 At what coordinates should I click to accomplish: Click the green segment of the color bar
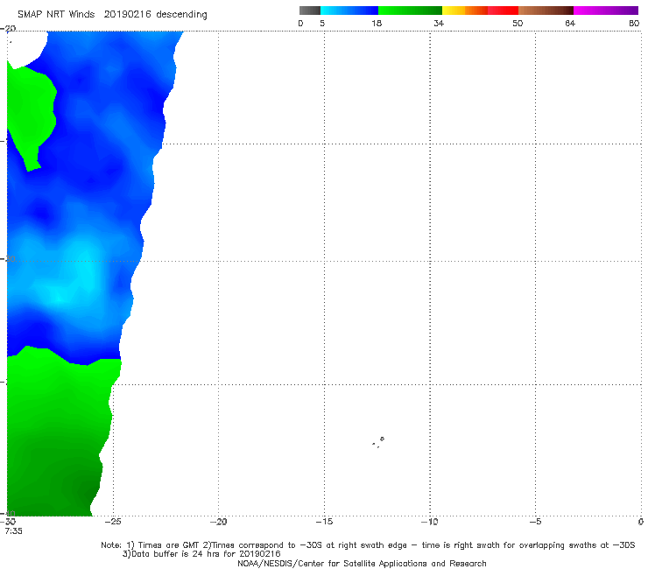click(x=410, y=11)
